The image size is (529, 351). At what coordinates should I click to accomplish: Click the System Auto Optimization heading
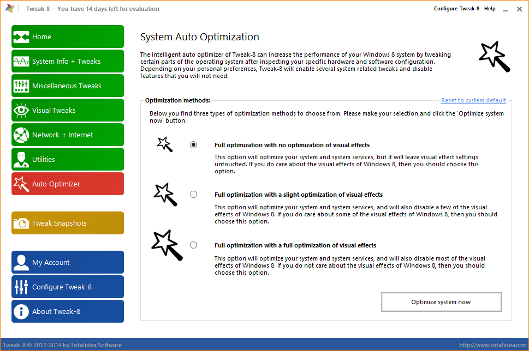[x=200, y=37]
